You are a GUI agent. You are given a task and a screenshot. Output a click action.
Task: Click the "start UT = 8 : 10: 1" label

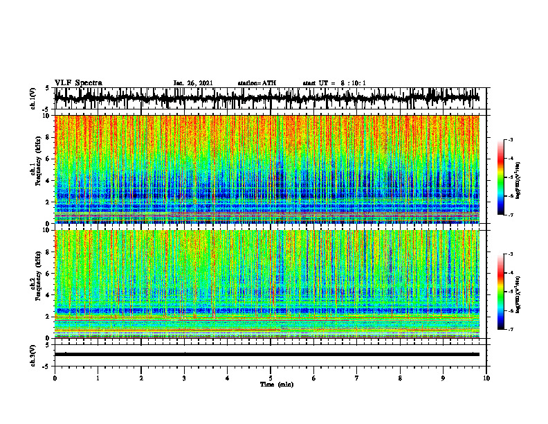pos(334,83)
